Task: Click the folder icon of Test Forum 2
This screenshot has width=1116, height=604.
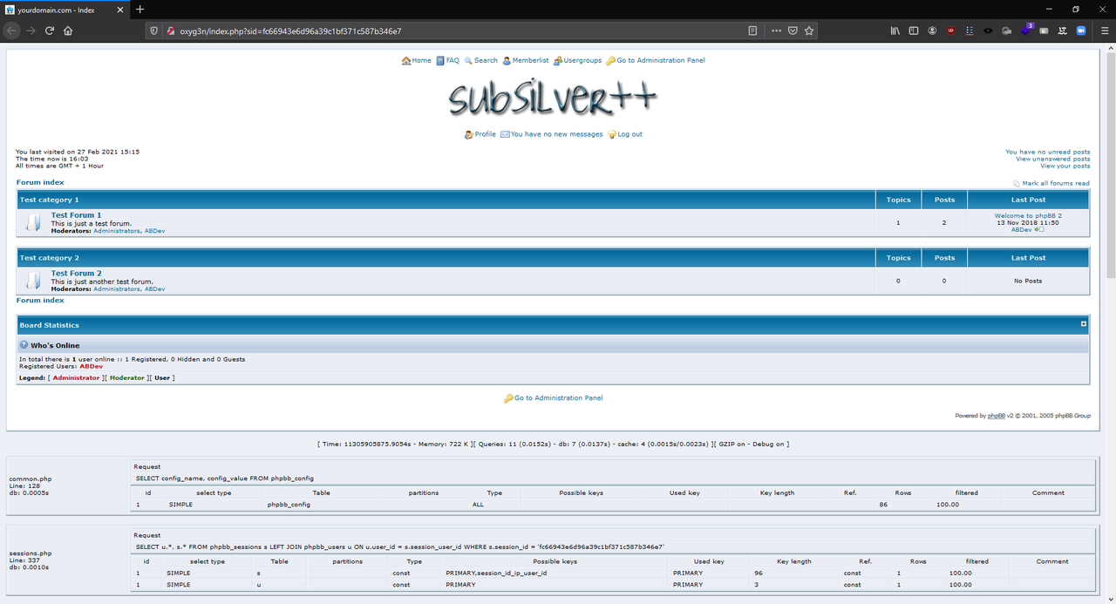Action: pos(33,282)
